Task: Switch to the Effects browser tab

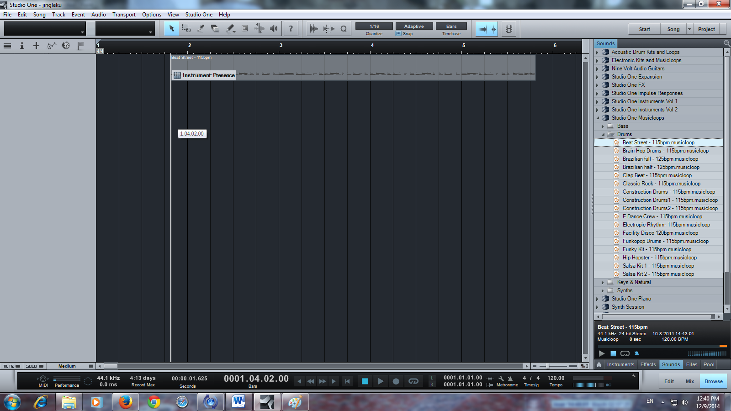Action: pyautogui.click(x=648, y=364)
